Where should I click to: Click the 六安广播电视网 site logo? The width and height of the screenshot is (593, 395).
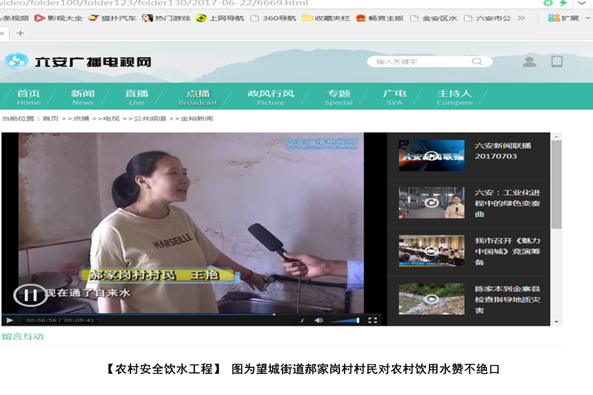[x=78, y=62]
